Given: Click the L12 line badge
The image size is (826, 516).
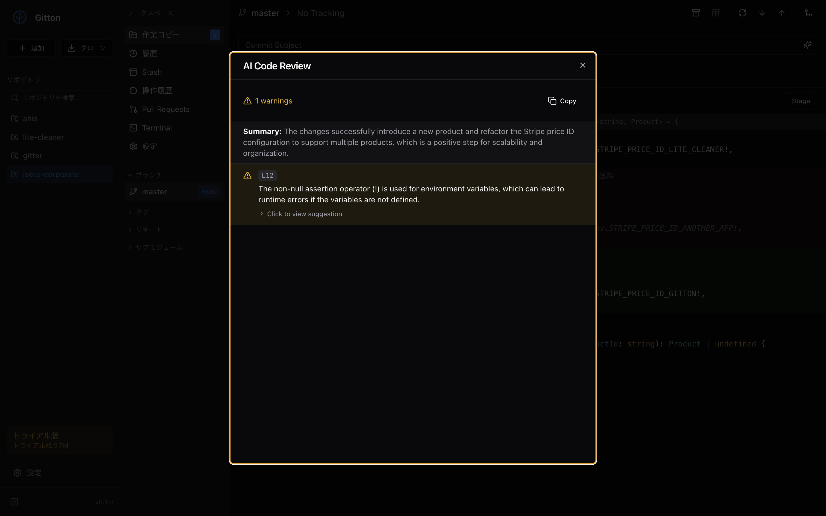Looking at the screenshot, I should [x=267, y=175].
